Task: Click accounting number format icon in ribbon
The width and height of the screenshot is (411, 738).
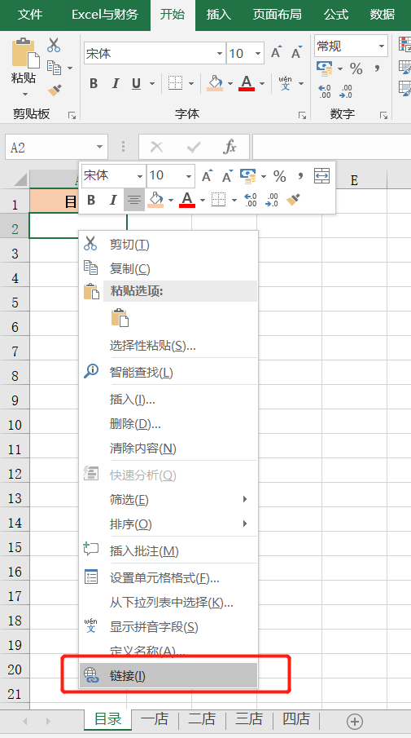Action: point(325,68)
